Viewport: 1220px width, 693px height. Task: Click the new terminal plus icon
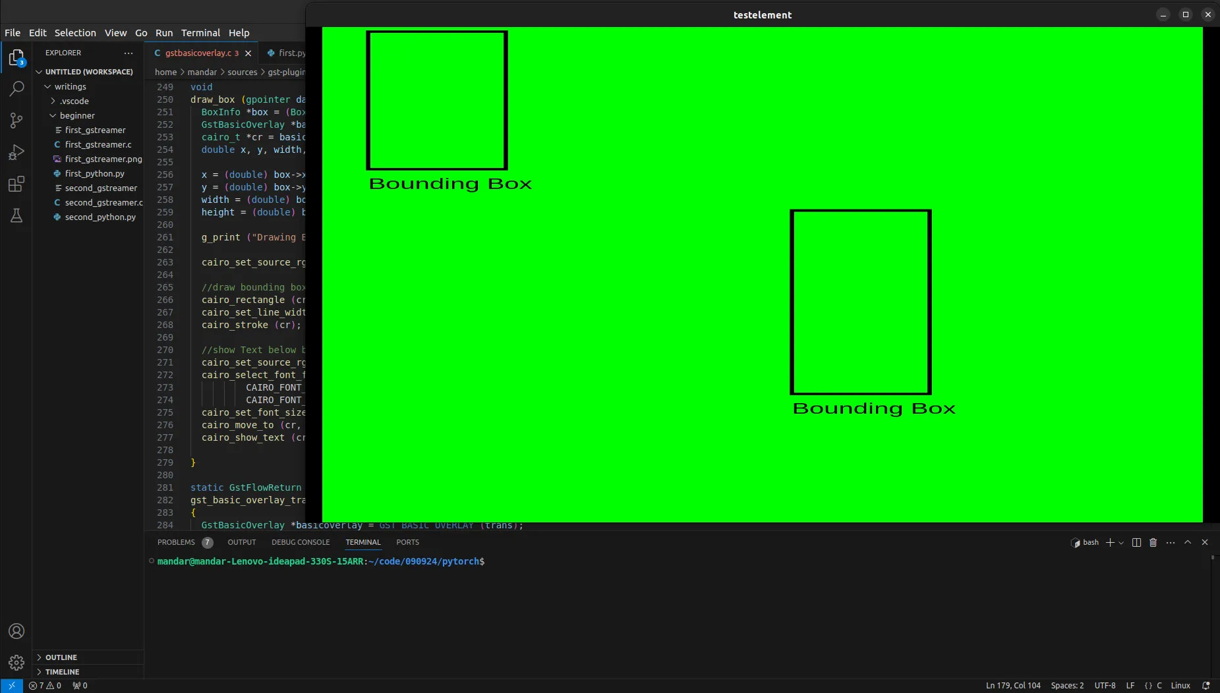point(1110,542)
